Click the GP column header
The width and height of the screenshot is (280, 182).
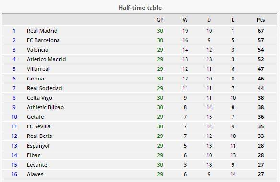(x=160, y=20)
